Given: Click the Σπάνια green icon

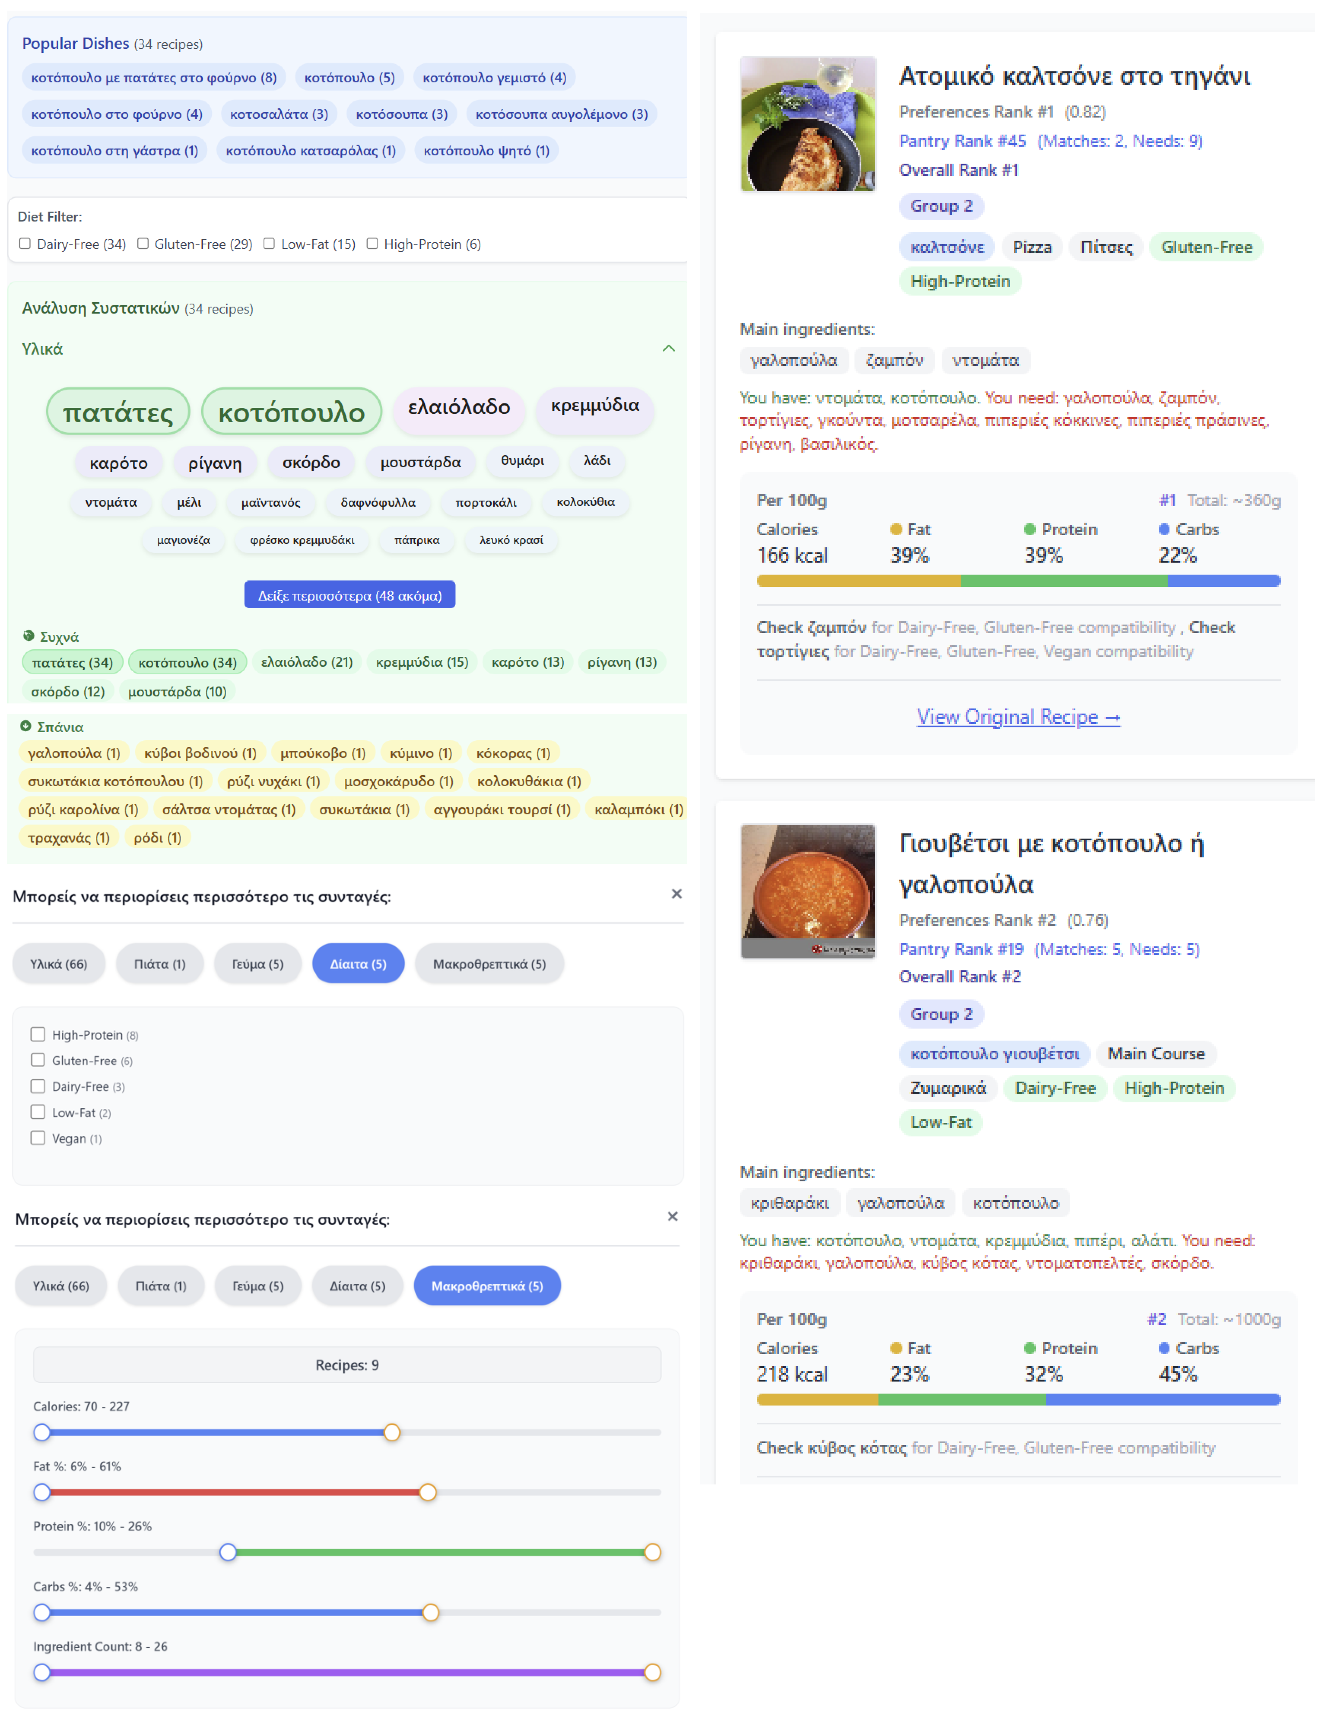Looking at the screenshot, I should coord(25,726).
